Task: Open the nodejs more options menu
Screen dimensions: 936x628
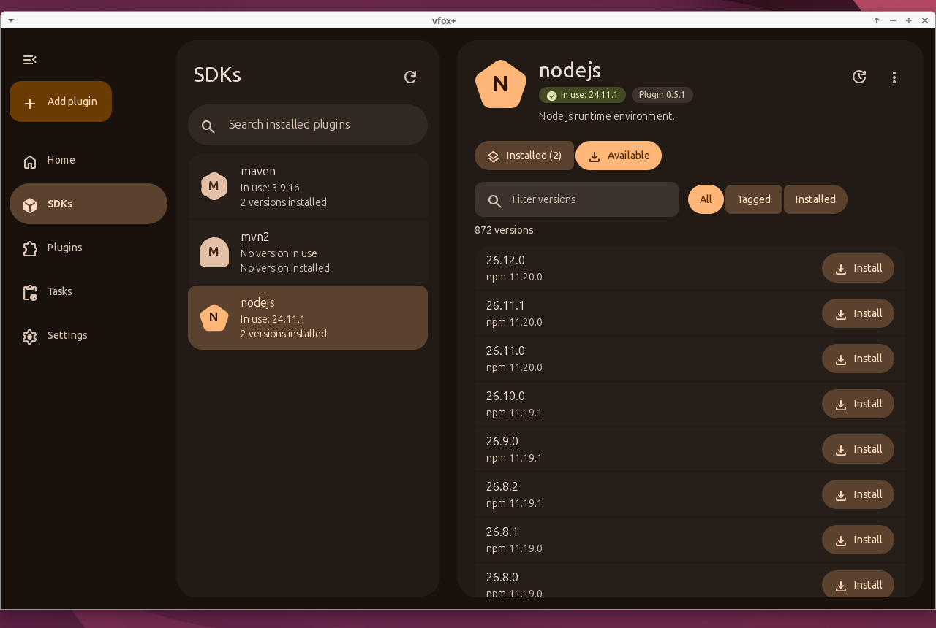Action: tap(894, 77)
